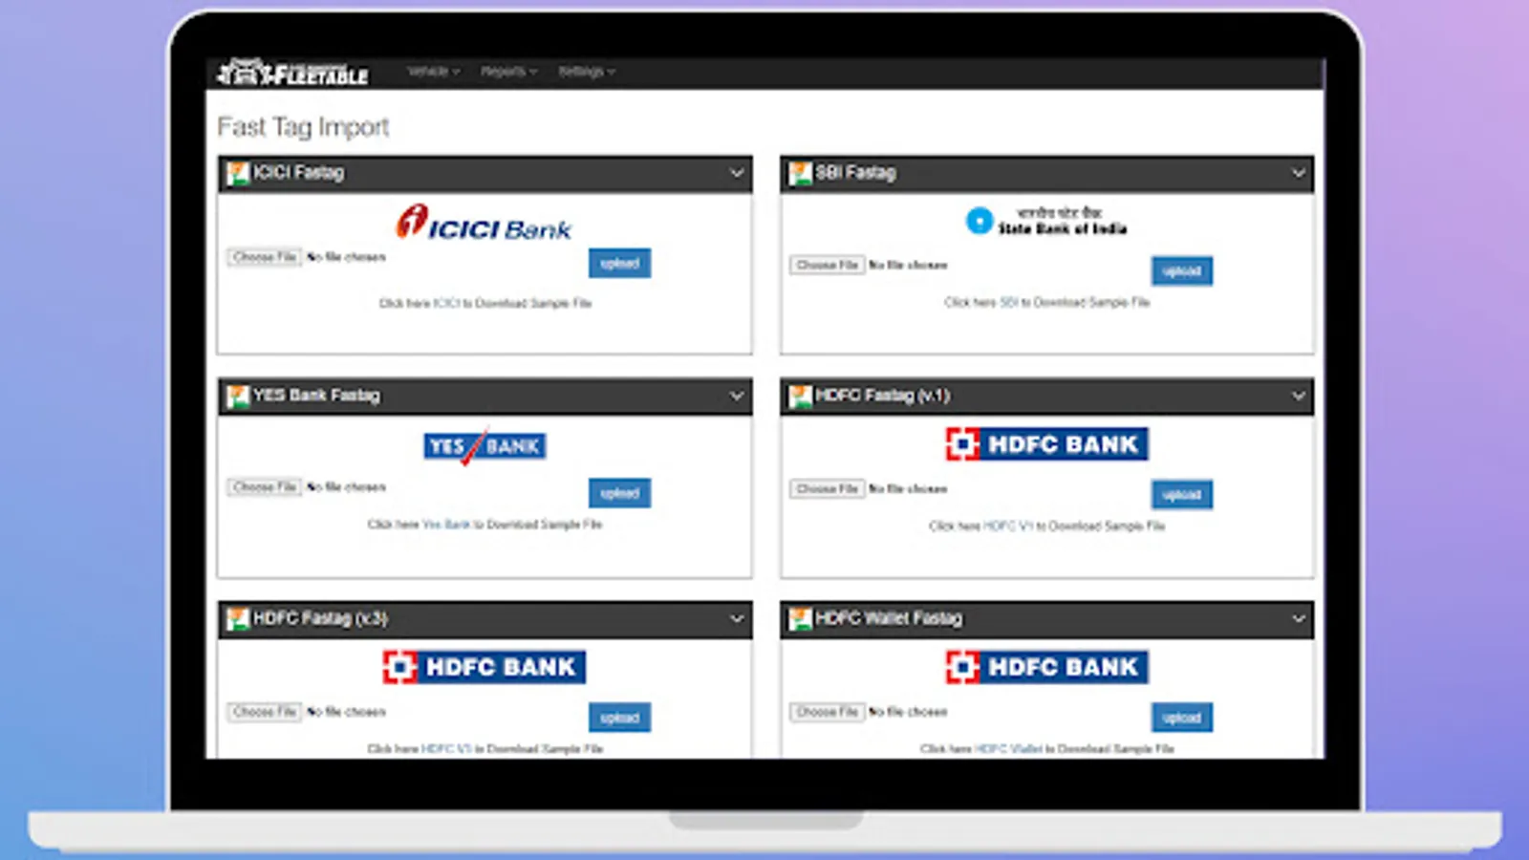Click the flag icon beside HDFC Wallet Fastag

(x=800, y=618)
